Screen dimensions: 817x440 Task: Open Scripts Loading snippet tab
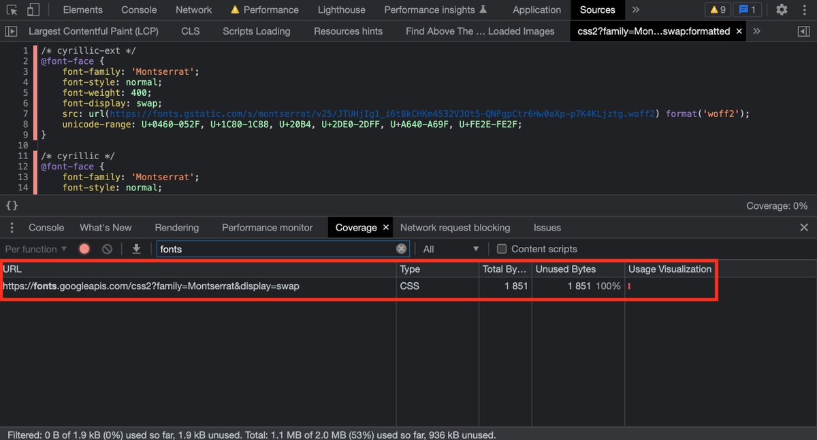click(x=256, y=31)
